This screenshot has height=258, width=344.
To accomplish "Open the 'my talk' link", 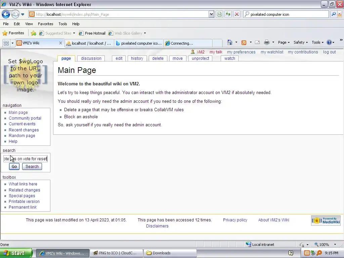I will [216, 52].
